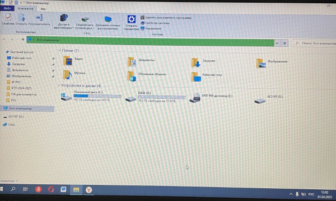This screenshot has height=201, width=336.
Task: Open Доступ к мультимедиа in the ribbon
Action: pos(64,21)
